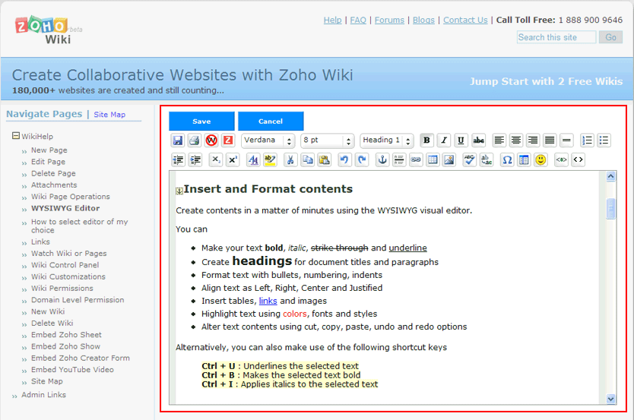Collapse the WikiHelp tree node
Image resolution: width=634 pixels, height=420 pixels.
coord(16,136)
